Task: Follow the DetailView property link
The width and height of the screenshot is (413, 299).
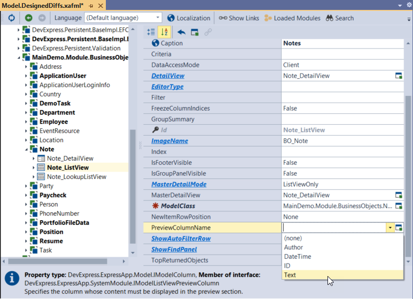Action: pos(168,76)
